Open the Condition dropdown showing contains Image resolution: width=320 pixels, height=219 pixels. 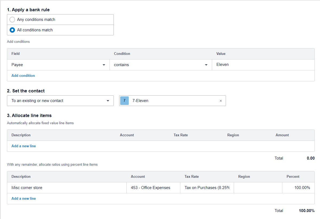tap(160, 65)
